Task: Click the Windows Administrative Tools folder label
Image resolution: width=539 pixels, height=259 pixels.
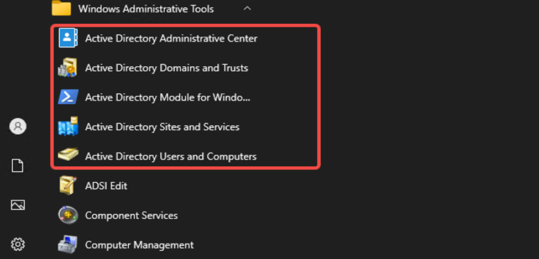Action: [x=146, y=9]
